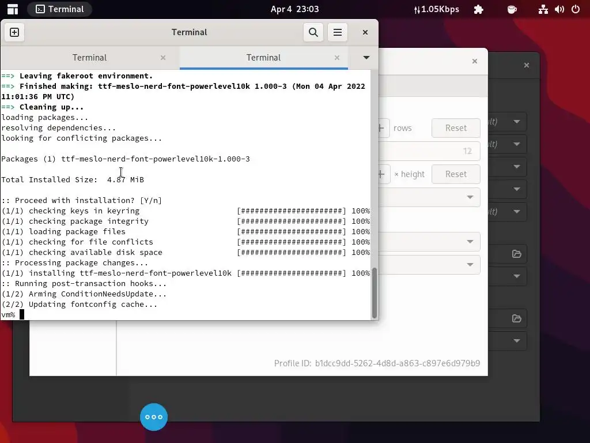
Task: Open the power menu icon
Action: coord(576,9)
